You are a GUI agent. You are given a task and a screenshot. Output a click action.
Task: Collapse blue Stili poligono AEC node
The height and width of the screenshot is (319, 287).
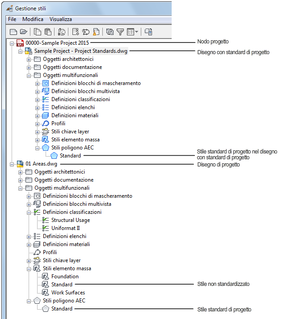[x=37, y=148]
